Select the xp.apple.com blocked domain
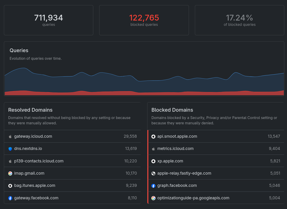 tap(170, 161)
